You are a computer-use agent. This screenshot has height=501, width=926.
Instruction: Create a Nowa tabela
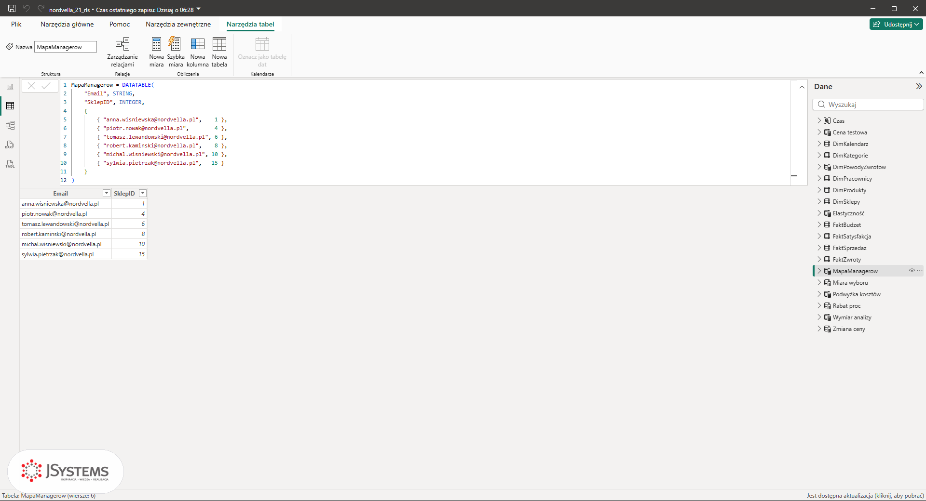(x=219, y=53)
